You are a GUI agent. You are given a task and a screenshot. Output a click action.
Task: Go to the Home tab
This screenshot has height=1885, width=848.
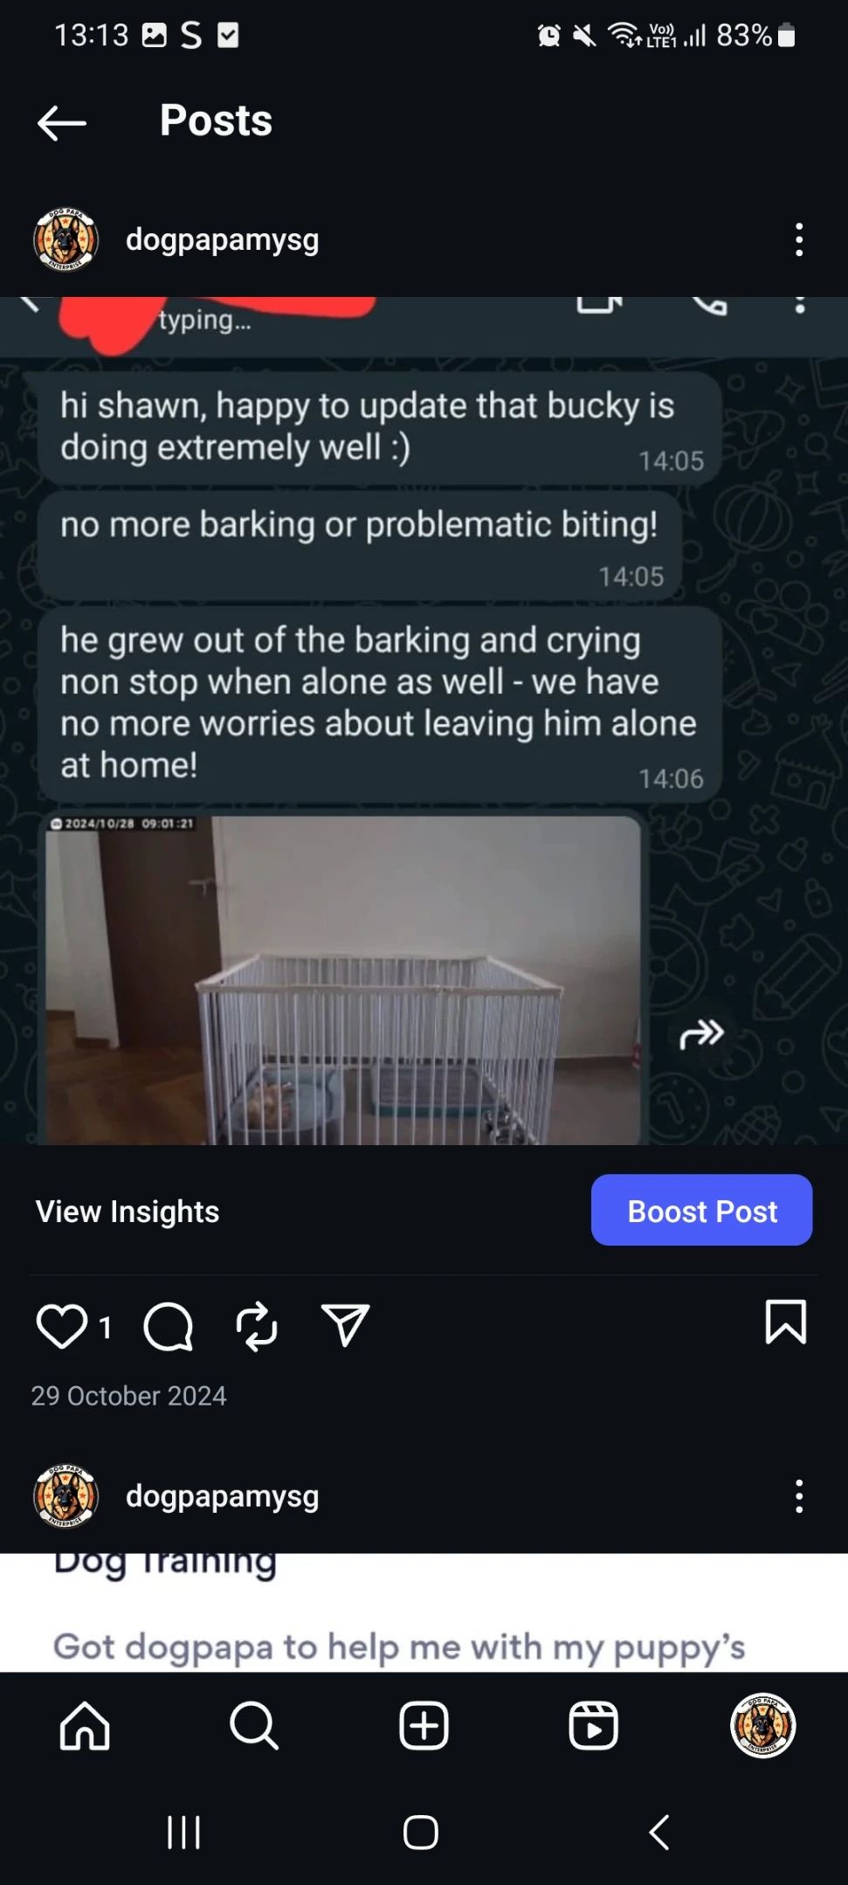click(85, 1726)
